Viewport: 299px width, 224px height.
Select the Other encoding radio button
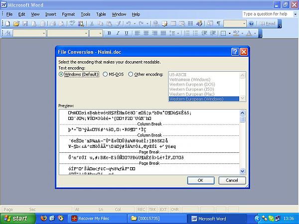point(131,74)
